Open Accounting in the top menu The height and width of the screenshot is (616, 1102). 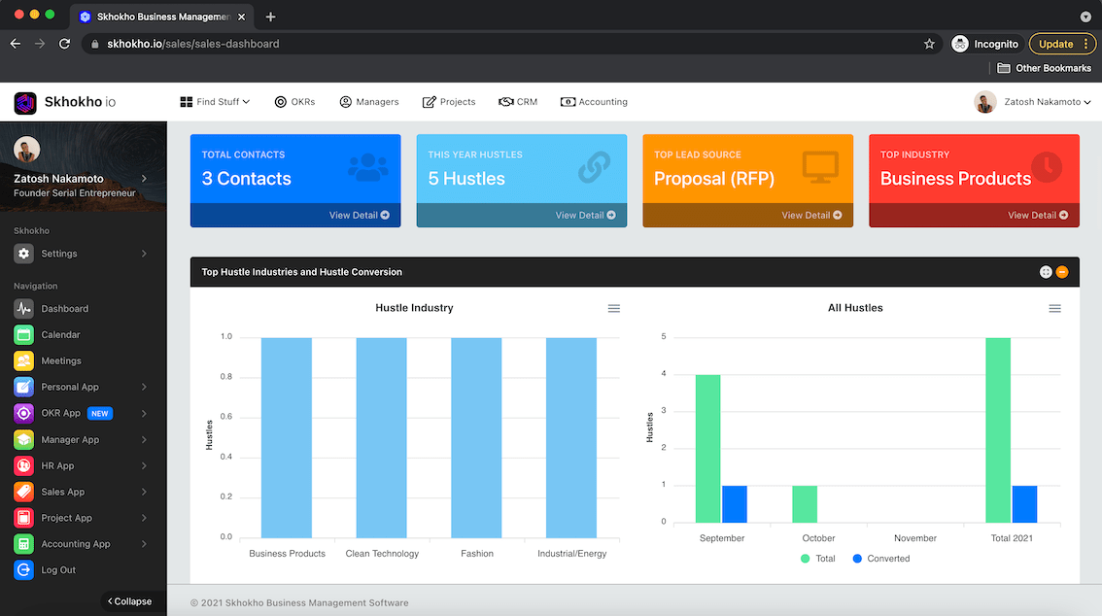click(x=594, y=102)
